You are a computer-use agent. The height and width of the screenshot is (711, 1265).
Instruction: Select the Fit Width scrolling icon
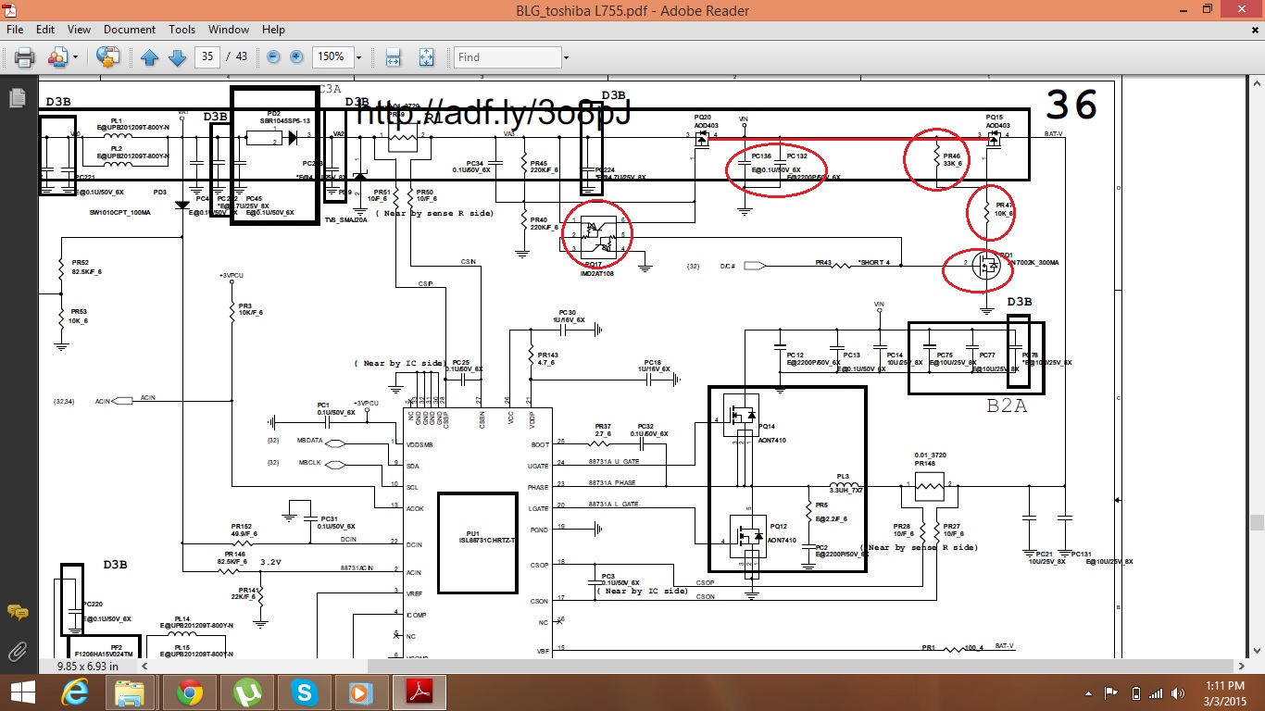point(393,57)
